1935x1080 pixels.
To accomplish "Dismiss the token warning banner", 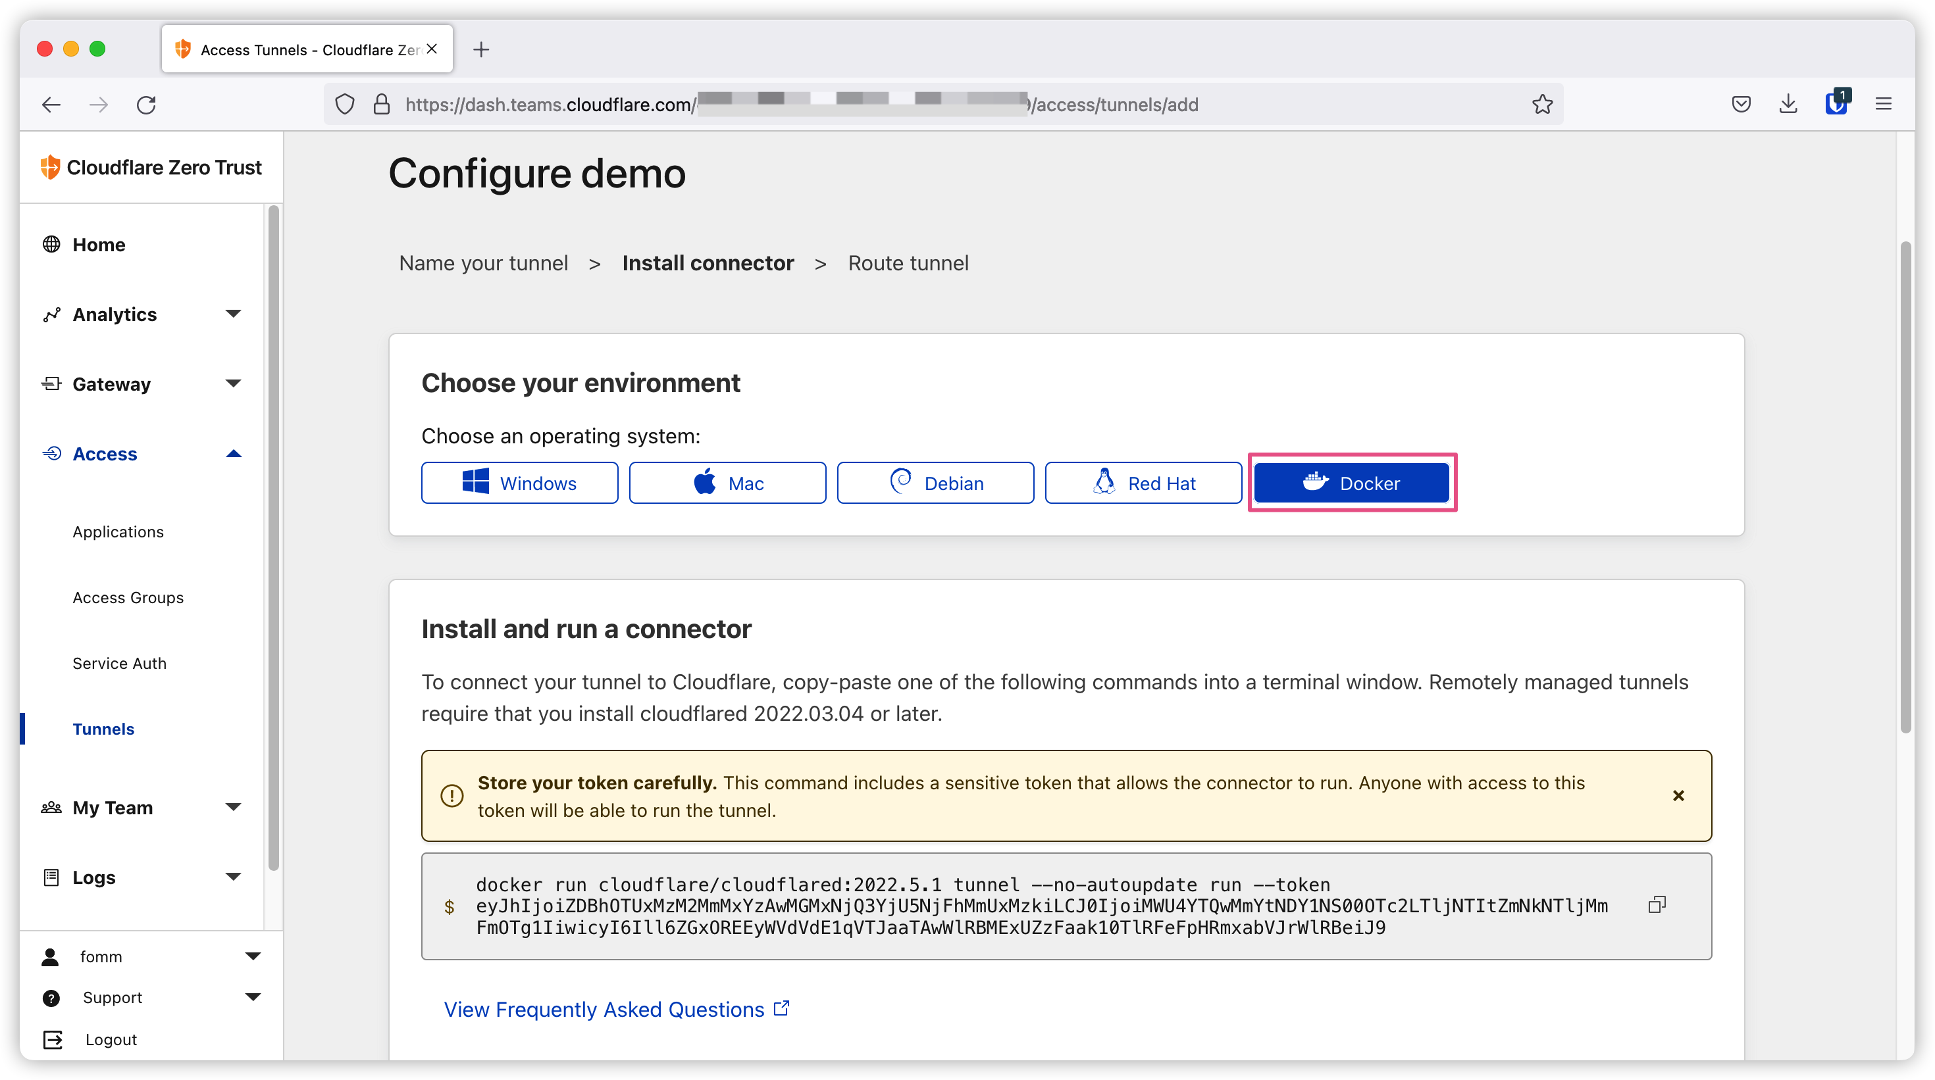I will [x=1678, y=796].
